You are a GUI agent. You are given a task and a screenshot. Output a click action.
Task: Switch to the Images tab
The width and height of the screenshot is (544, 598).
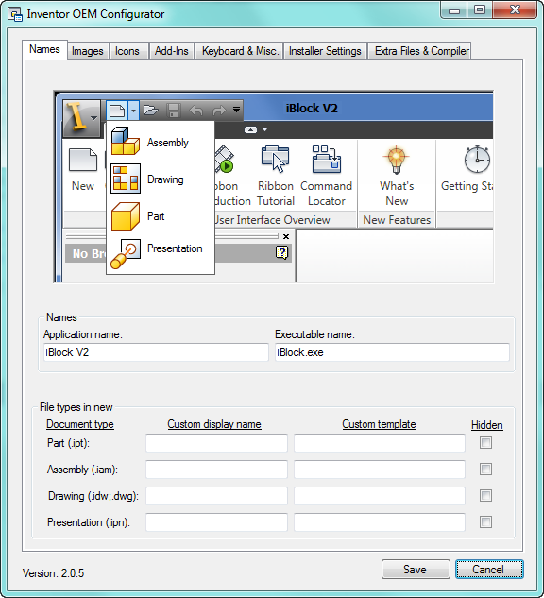coord(87,51)
